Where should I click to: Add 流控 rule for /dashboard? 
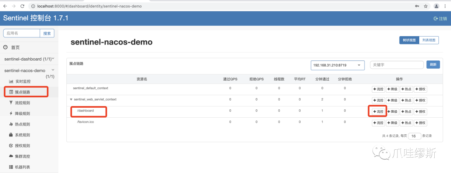378,112
